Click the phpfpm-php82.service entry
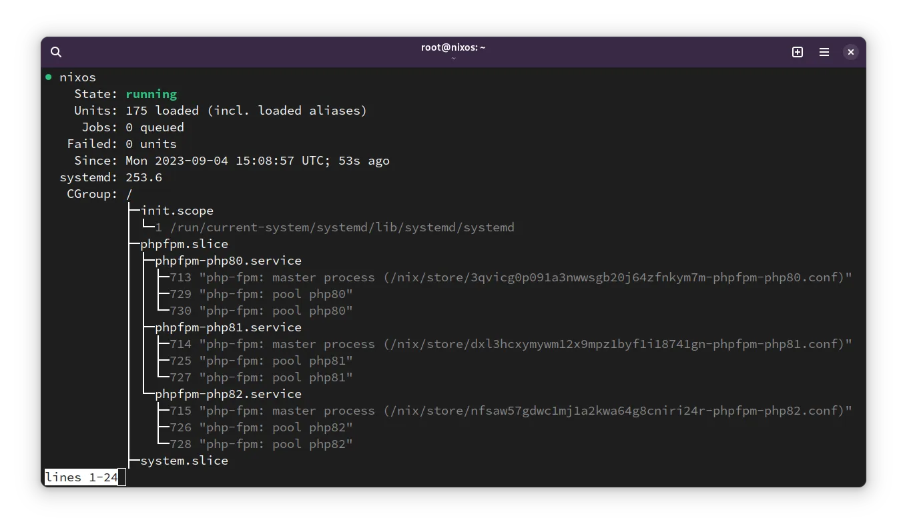Viewport: 907px width, 532px height. [228, 393]
